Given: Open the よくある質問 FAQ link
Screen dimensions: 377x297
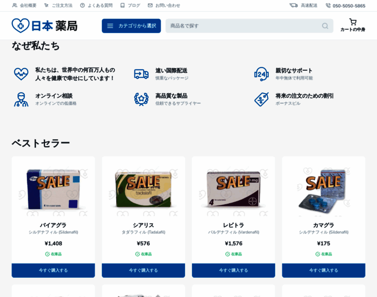Looking at the screenshot, I should point(100,5).
